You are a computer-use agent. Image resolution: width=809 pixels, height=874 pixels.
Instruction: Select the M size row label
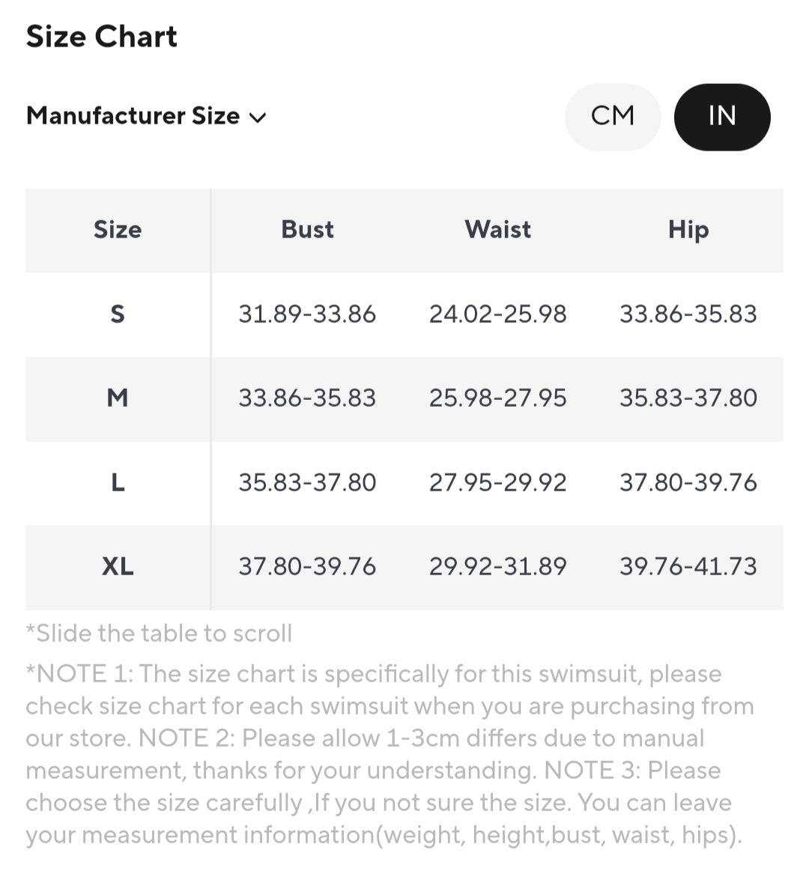coord(118,398)
